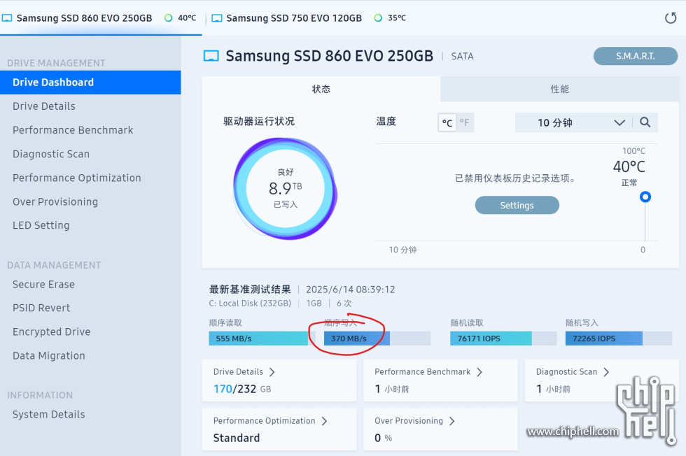Screen dimensions: 686x456
Task: Click the 40°C temperature status indicator circle
Action: tap(168, 18)
